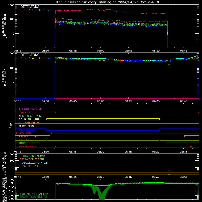The height and width of the screenshot is (202, 202).
Task: Select green detector 6 in front segments legend
Action: 40,10
